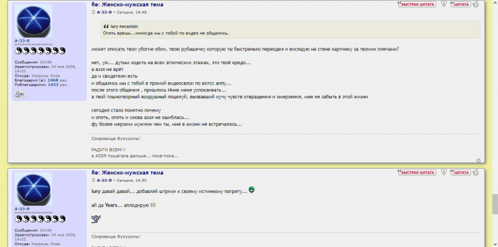Click 'Быстрая цитата' on the first post
The image size is (498, 247).
coord(417,4)
